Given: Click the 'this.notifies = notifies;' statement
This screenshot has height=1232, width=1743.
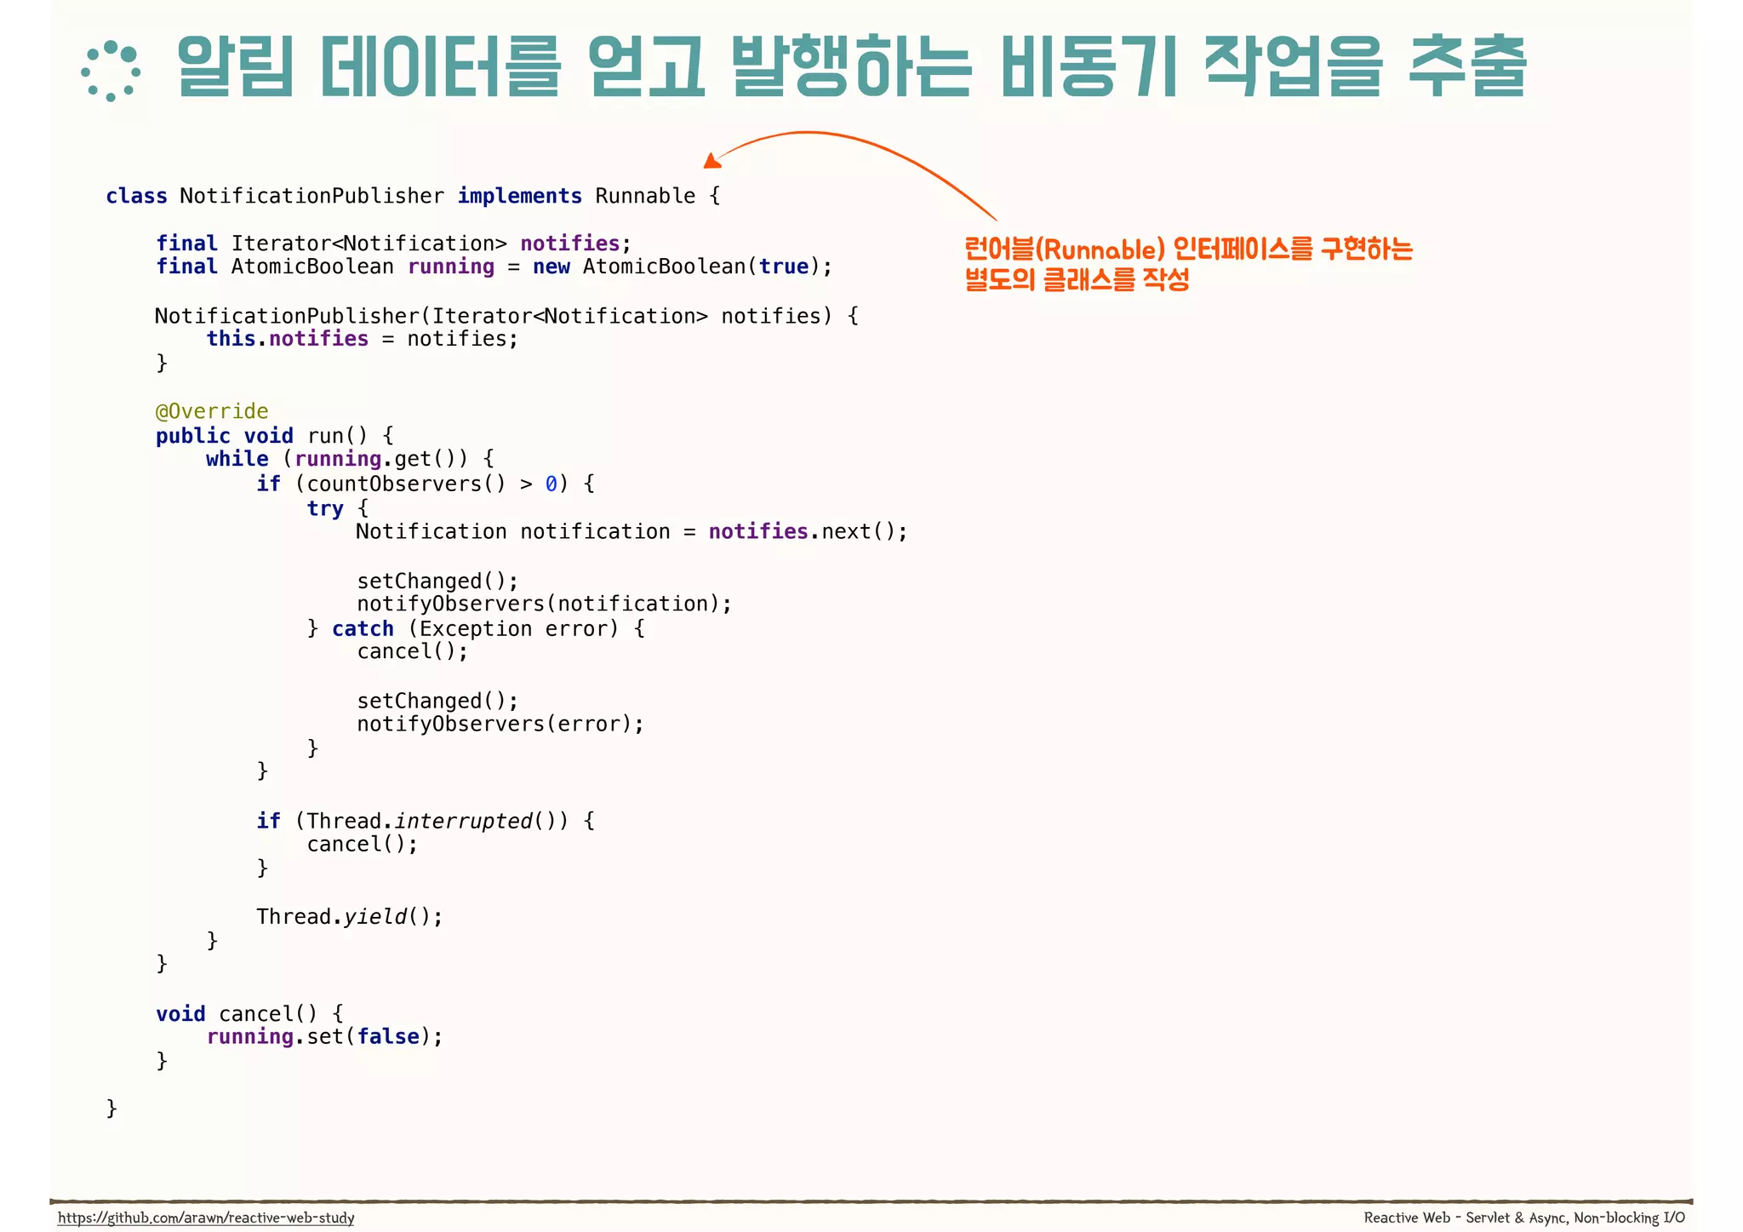Looking at the screenshot, I should 363,339.
